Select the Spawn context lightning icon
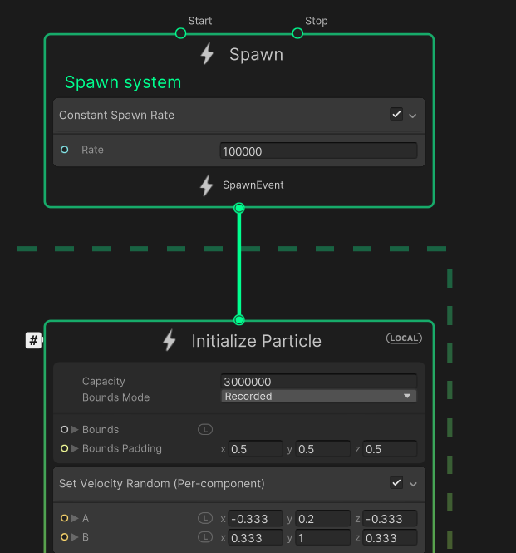Viewport: 516px width, 553px height. point(207,53)
